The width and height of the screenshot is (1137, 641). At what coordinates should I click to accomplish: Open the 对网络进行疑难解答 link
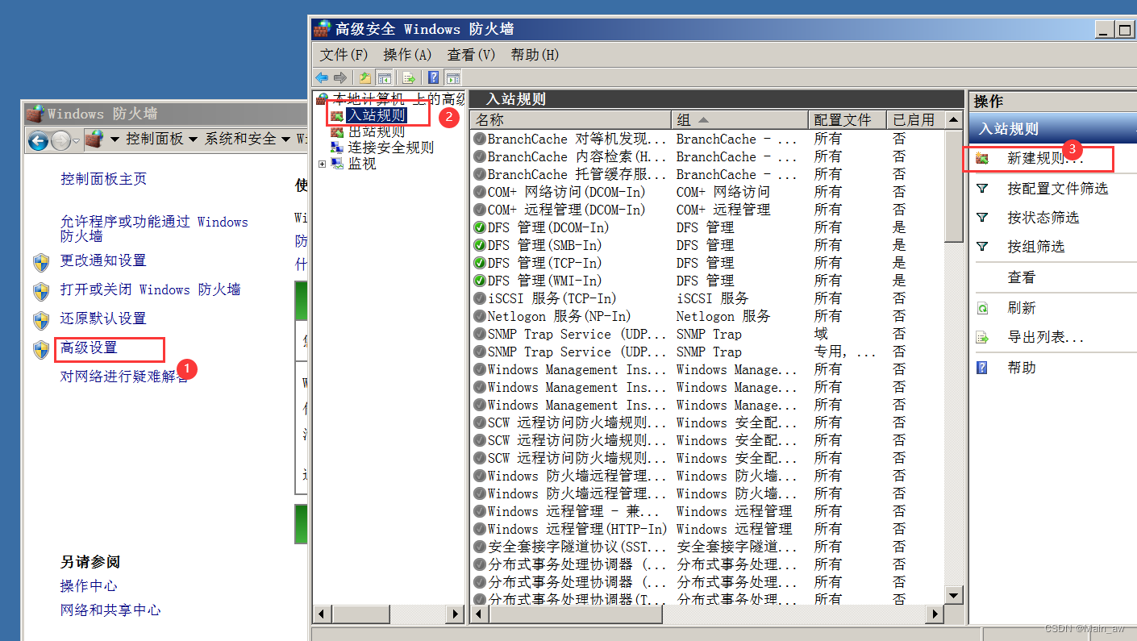[x=124, y=376]
